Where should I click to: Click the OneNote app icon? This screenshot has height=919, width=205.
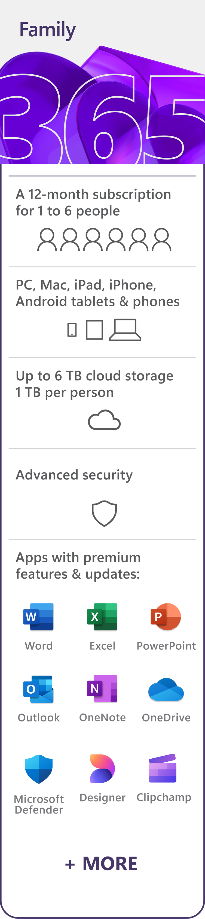click(102, 688)
